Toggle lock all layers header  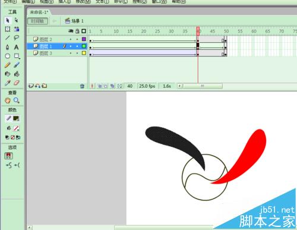[77, 31]
